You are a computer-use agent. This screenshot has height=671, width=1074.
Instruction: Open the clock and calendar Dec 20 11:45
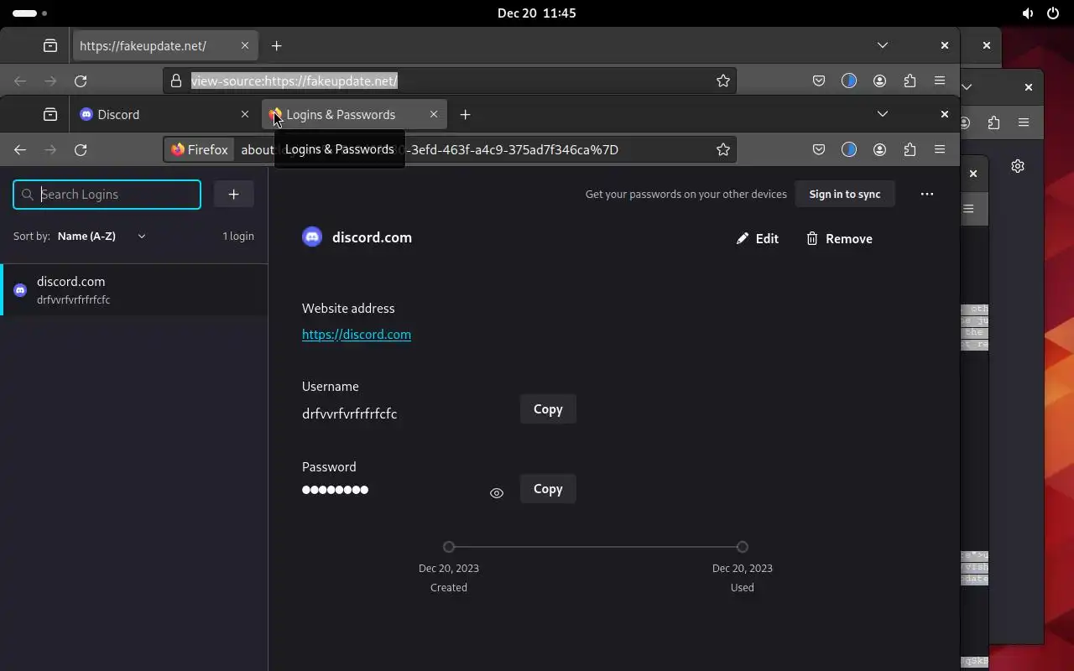pos(537,13)
